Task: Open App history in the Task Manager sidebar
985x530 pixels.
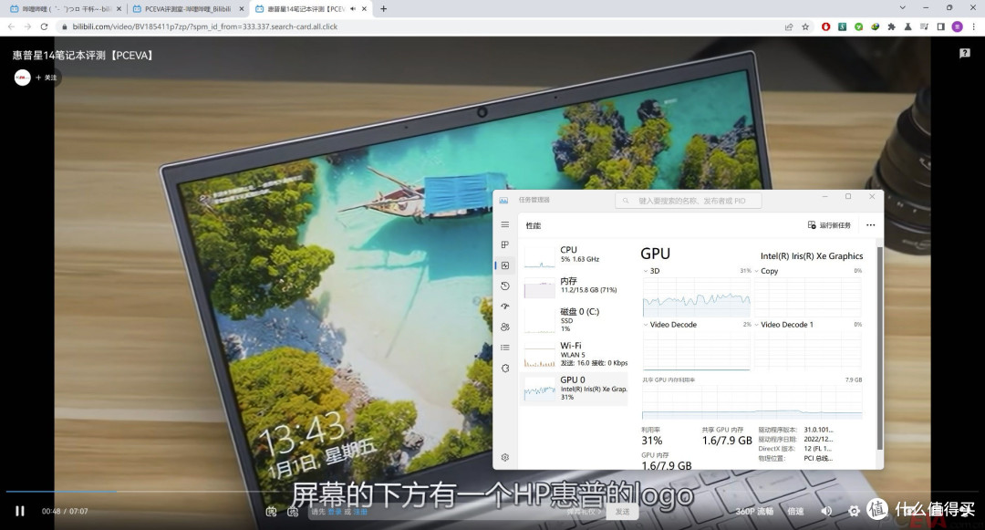Action: point(504,286)
